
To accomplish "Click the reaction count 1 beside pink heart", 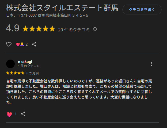I will pos(16,114).
